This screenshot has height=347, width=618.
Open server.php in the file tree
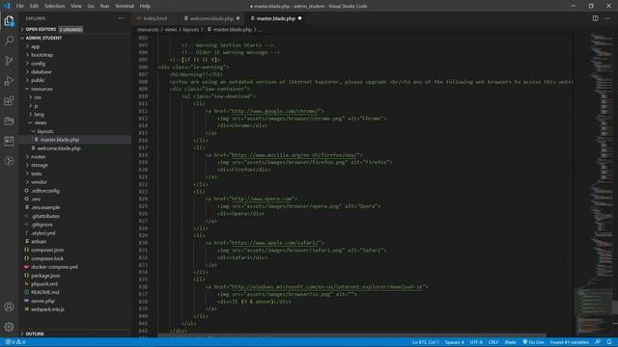pos(42,301)
